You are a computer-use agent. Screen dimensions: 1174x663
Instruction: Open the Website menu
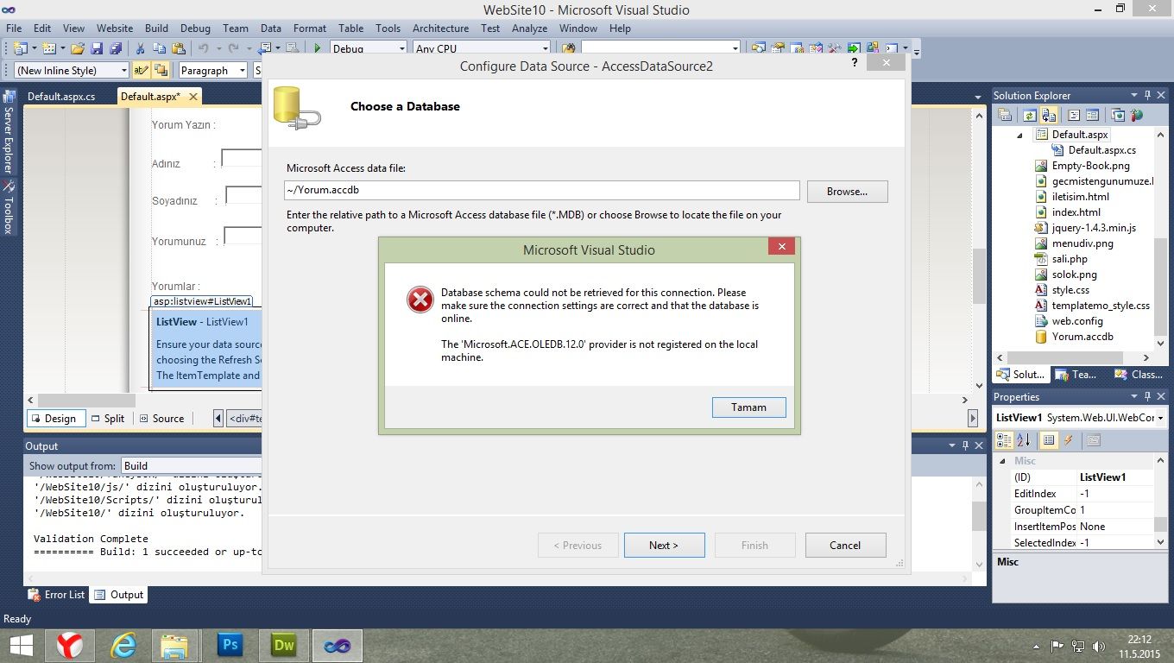tap(115, 28)
